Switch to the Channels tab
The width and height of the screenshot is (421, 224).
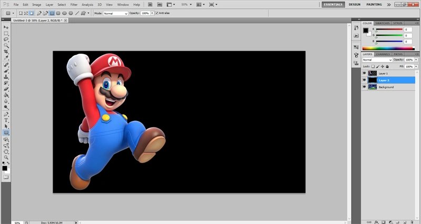[383, 54]
